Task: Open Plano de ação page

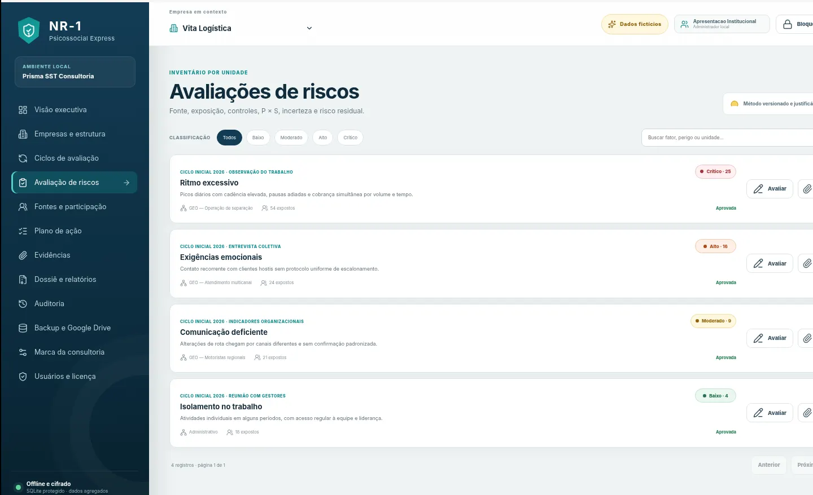Action: (75, 231)
